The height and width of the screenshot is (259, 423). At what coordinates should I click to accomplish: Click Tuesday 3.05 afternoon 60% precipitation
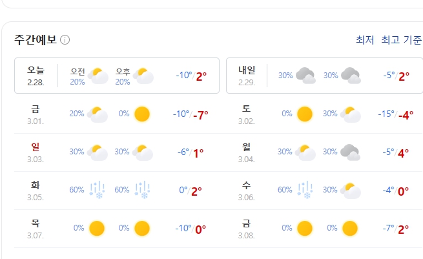(x=122, y=190)
